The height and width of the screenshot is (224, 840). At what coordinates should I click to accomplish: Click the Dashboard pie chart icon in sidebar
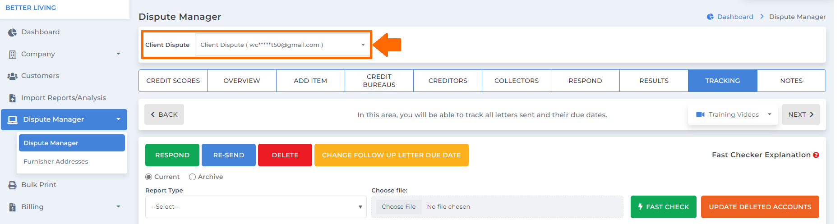tap(12, 32)
